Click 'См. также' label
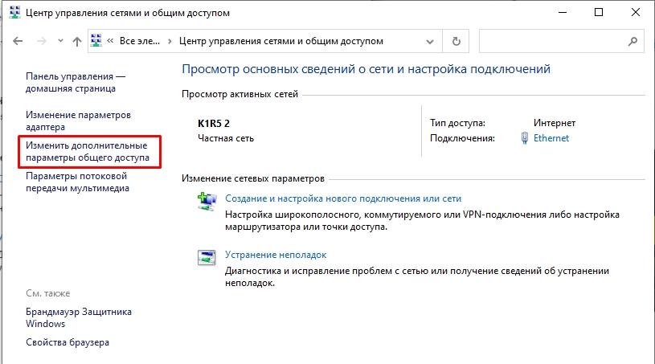 pyautogui.click(x=48, y=293)
